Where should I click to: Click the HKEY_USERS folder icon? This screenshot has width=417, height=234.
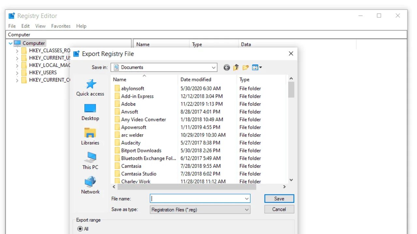(24, 72)
